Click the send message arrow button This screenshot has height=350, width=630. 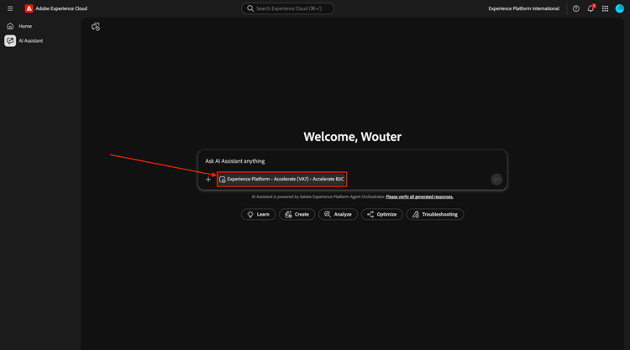(496, 180)
